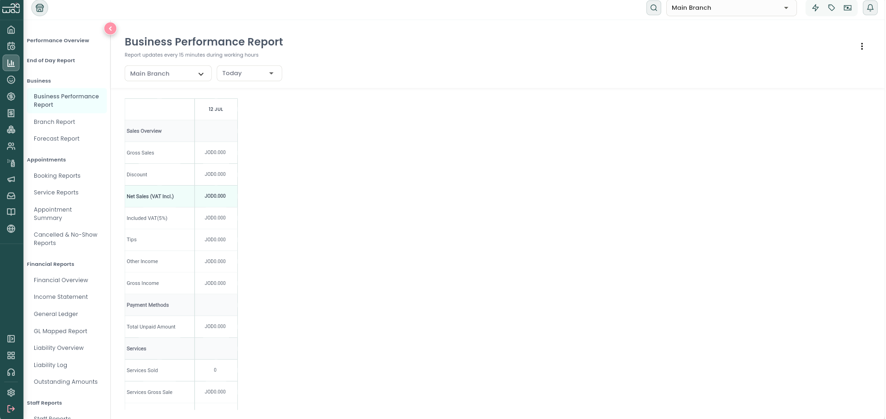
Task: Open Booking Reports
Action: (x=57, y=176)
